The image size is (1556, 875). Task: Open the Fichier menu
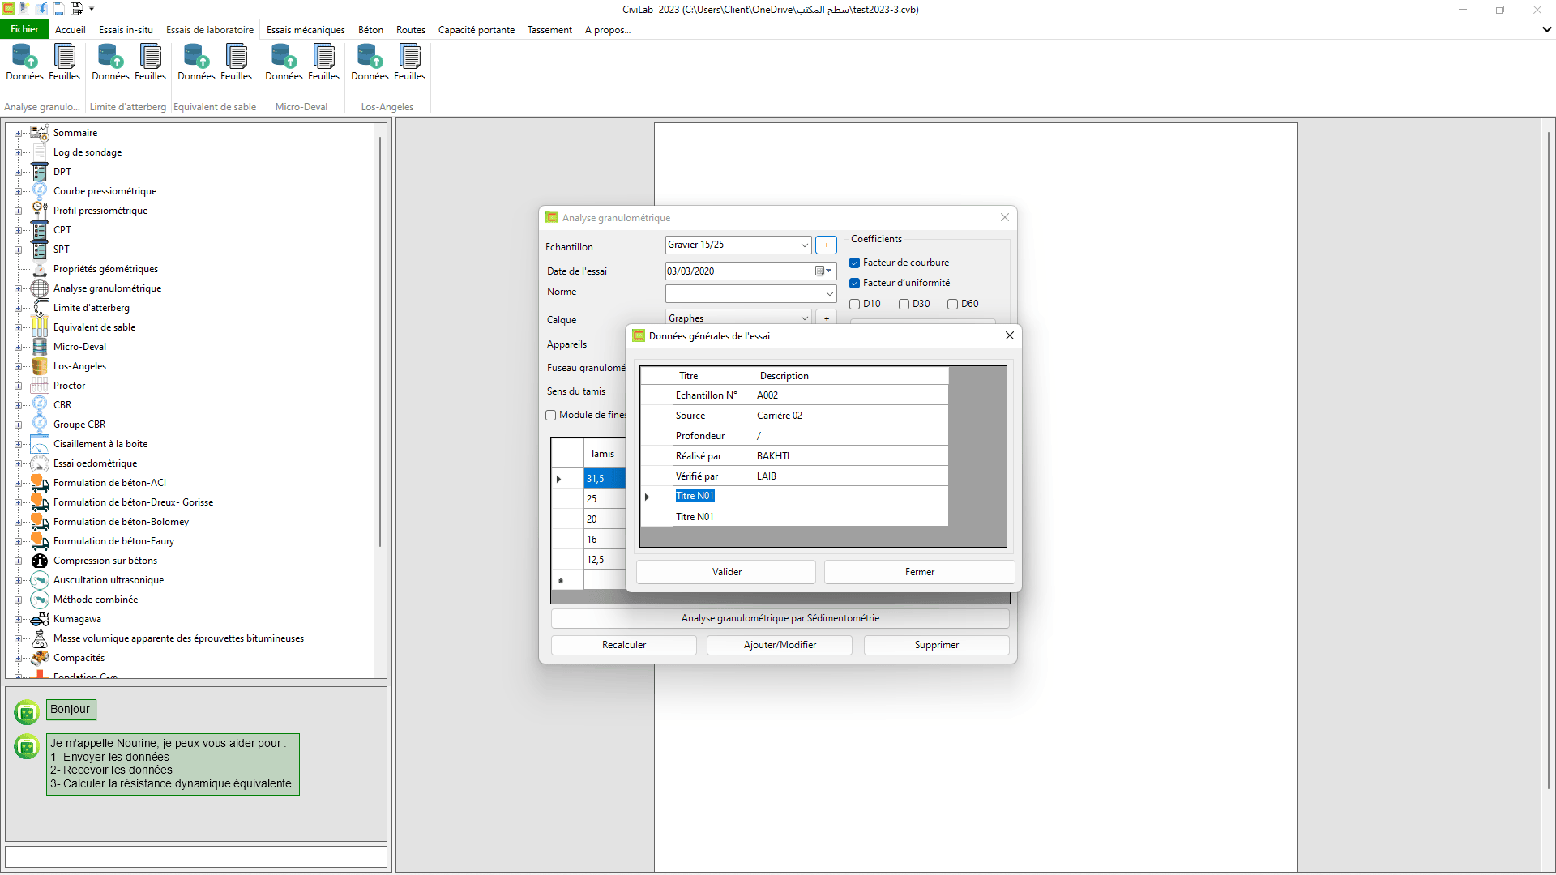tap(24, 29)
